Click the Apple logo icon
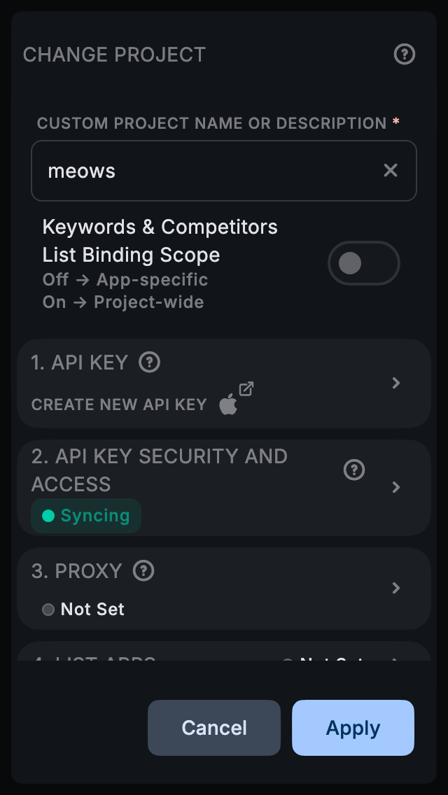448x795 pixels. [x=228, y=404]
